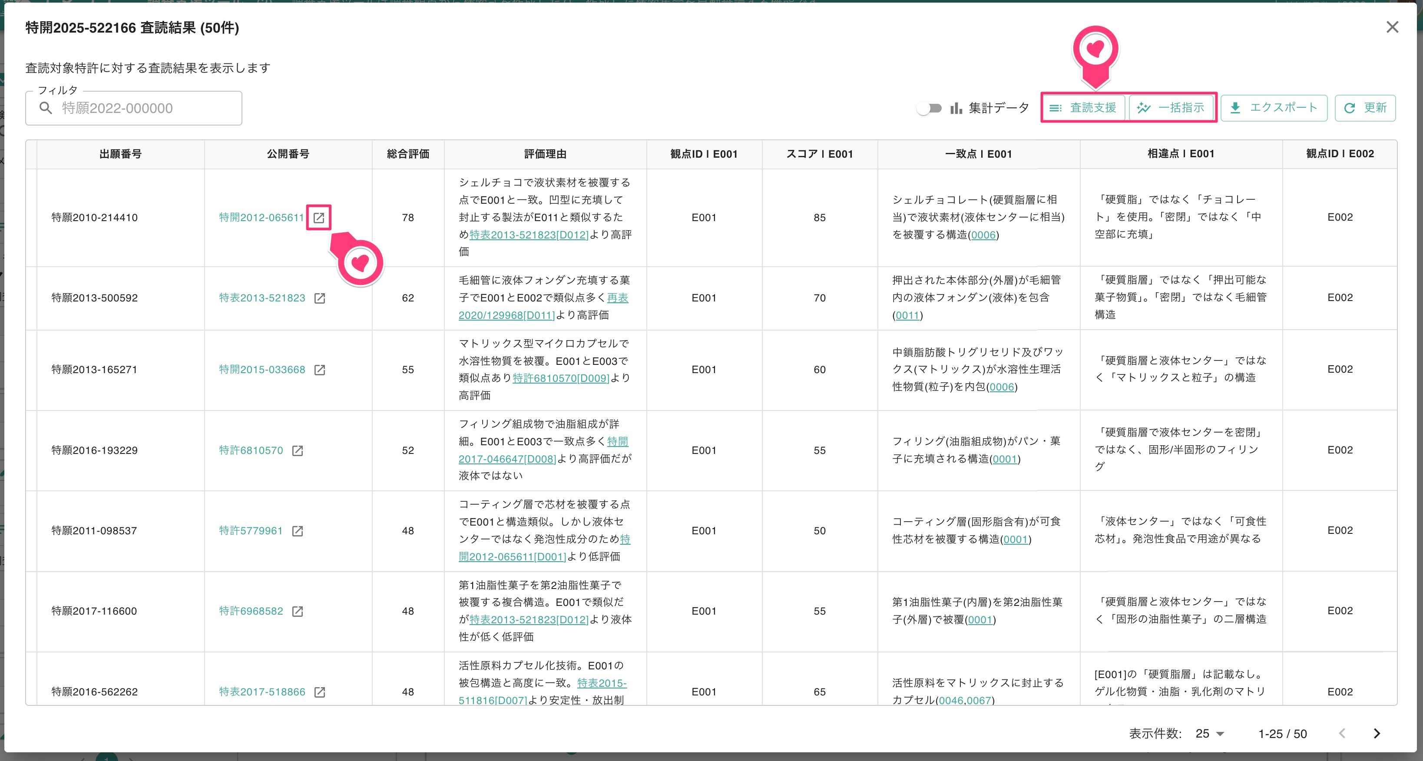Click the bar chart icon beside 集計データ
Image resolution: width=1423 pixels, height=761 pixels.
(x=956, y=108)
